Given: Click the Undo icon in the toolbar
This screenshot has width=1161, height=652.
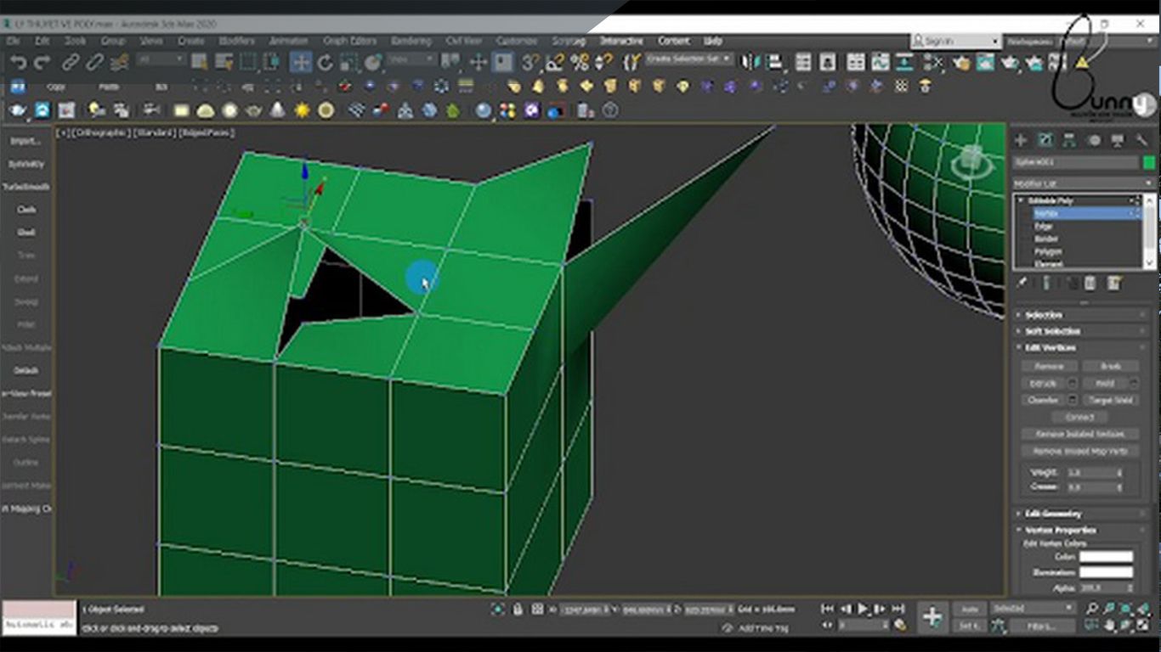Looking at the screenshot, I should coord(17,61).
